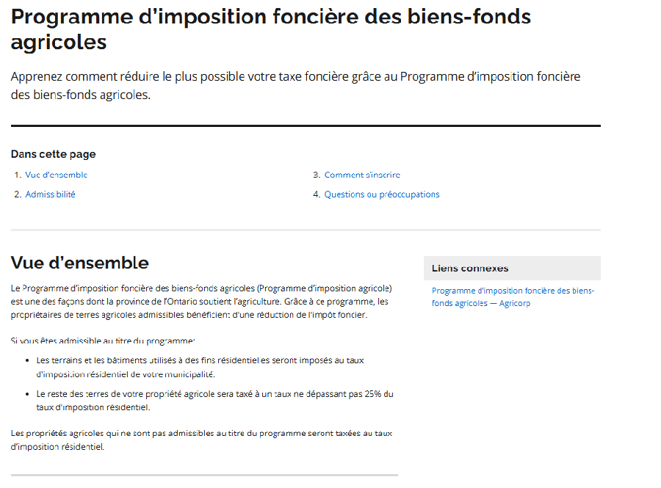This screenshot has height=488, width=661.
Task: Go to the "Comment s'inscrire" link
Action: point(362,175)
